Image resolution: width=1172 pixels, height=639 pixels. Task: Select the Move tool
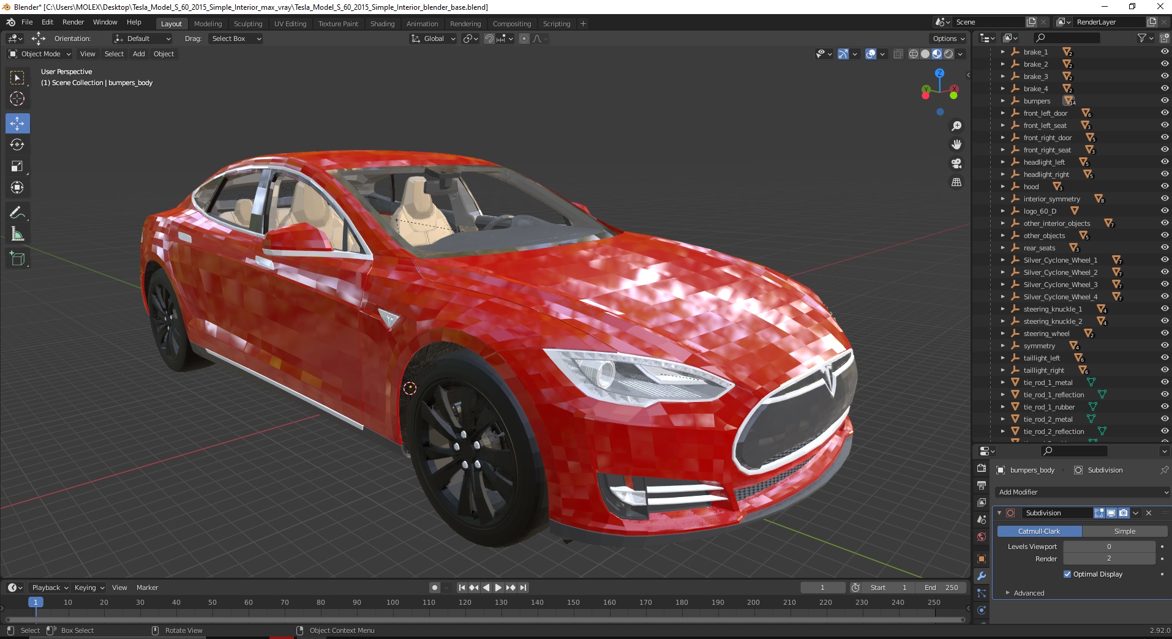pyautogui.click(x=17, y=123)
